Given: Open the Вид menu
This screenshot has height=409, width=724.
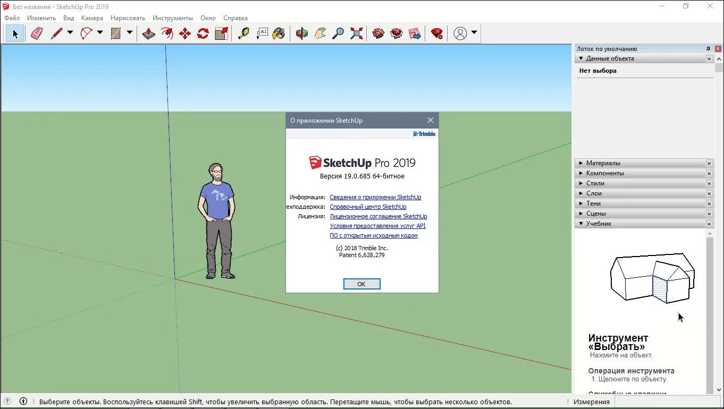Looking at the screenshot, I should click(x=69, y=18).
